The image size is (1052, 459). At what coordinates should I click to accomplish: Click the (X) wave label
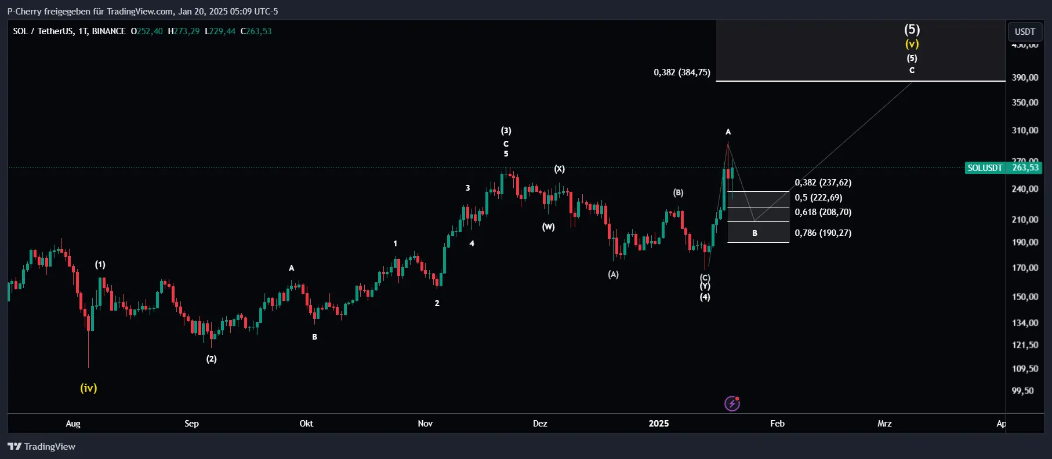560,169
